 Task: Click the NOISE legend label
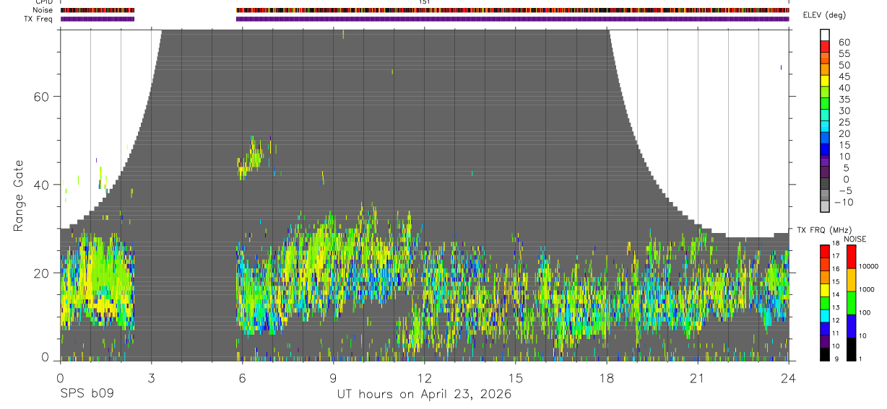tap(854, 239)
